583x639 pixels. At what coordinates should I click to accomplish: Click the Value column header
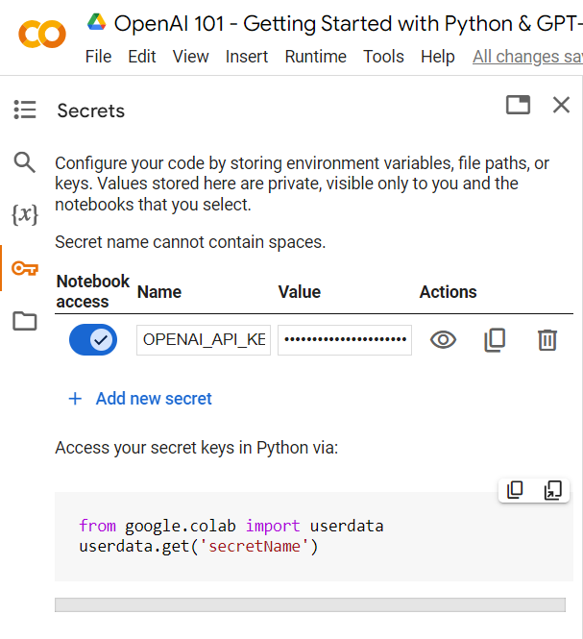click(x=300, y=292)
